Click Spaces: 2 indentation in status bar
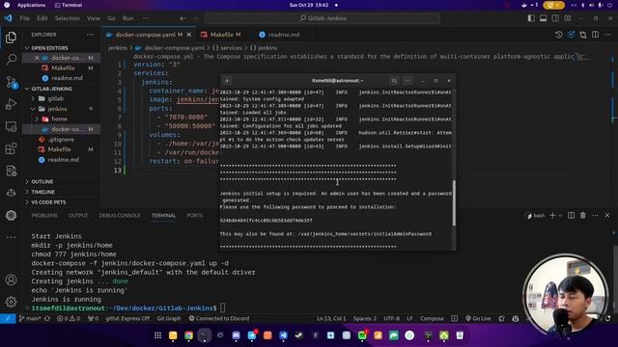The height and width of the screenshot is (347, 618). coord(365,318)
